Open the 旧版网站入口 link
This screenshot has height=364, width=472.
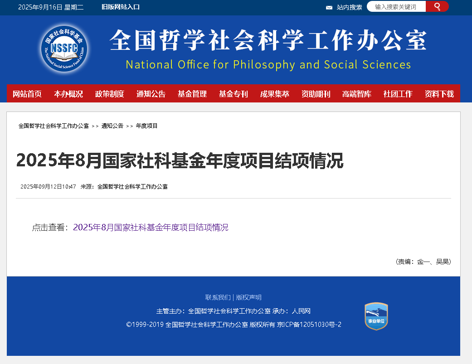(x=121, y=7)
